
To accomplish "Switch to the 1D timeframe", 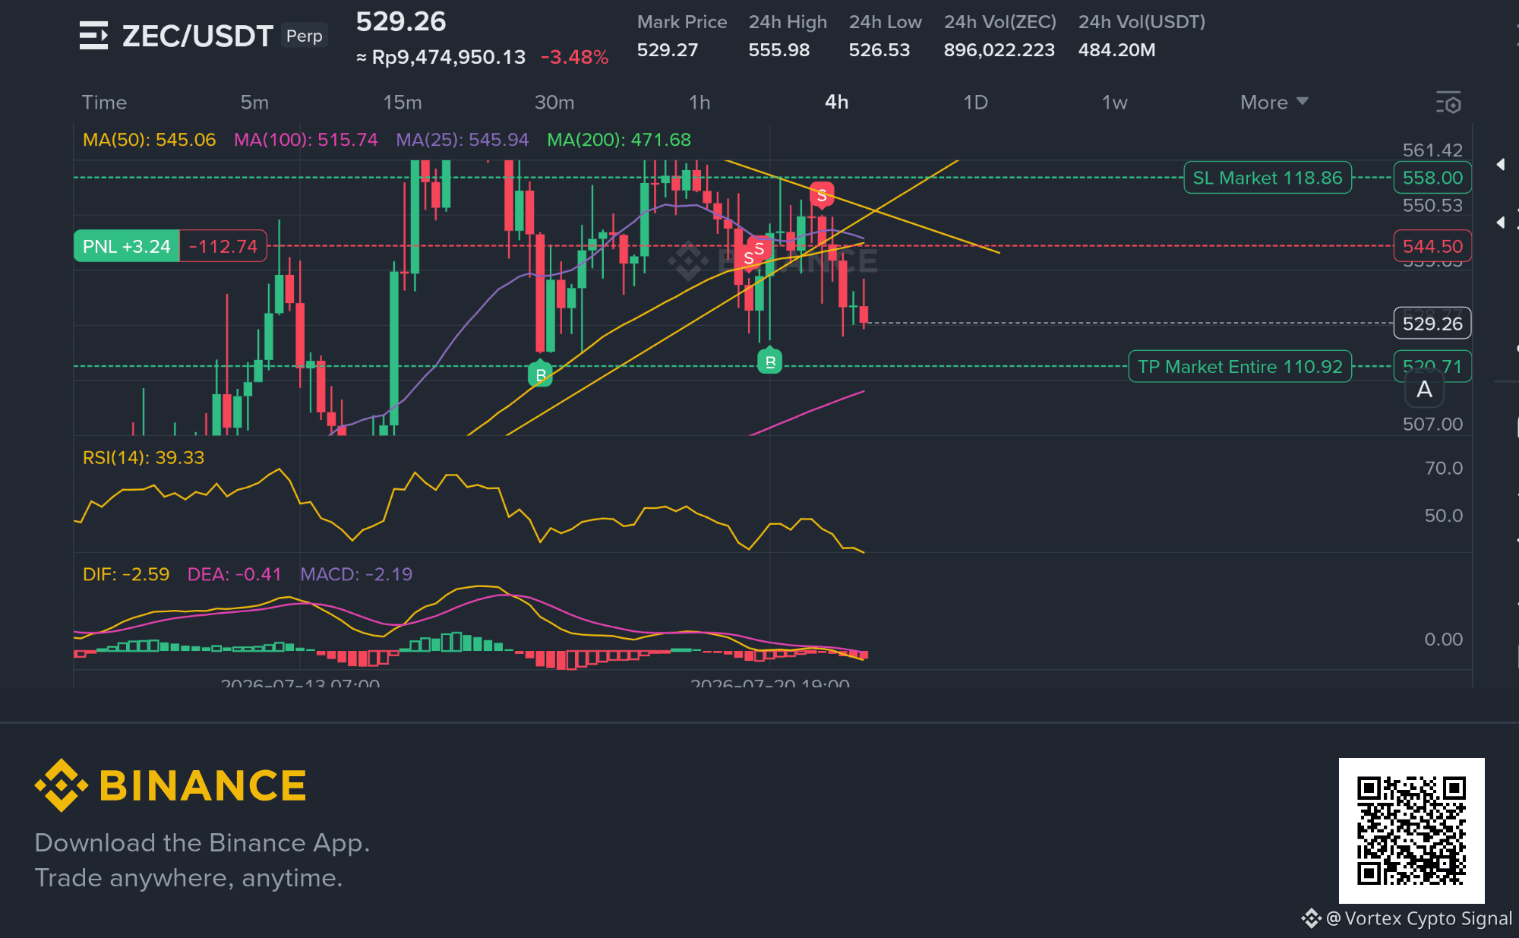I will pos(975,103).
